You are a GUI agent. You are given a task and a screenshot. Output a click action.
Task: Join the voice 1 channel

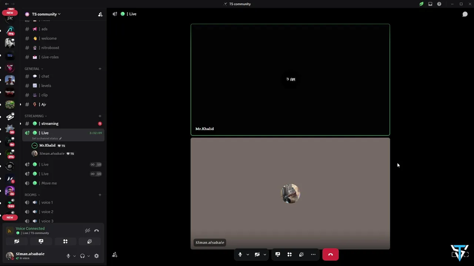tap(63, 202)
